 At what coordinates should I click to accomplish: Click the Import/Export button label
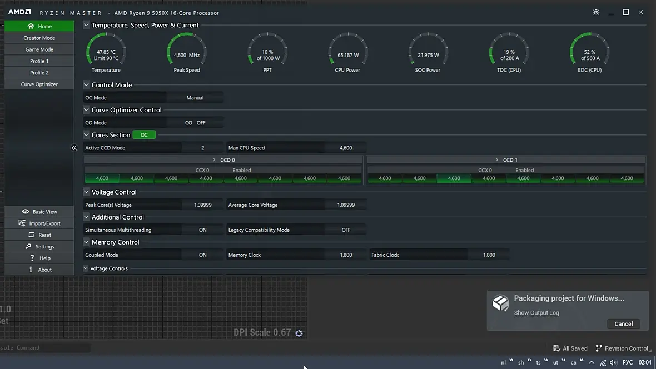tap(45, 223)
